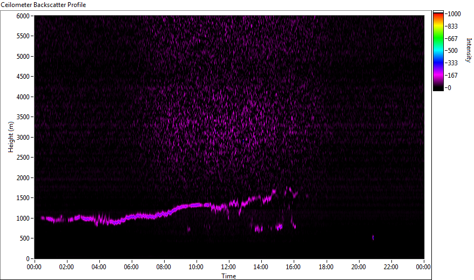Click the 16:00 time tick label

point(293,267)
